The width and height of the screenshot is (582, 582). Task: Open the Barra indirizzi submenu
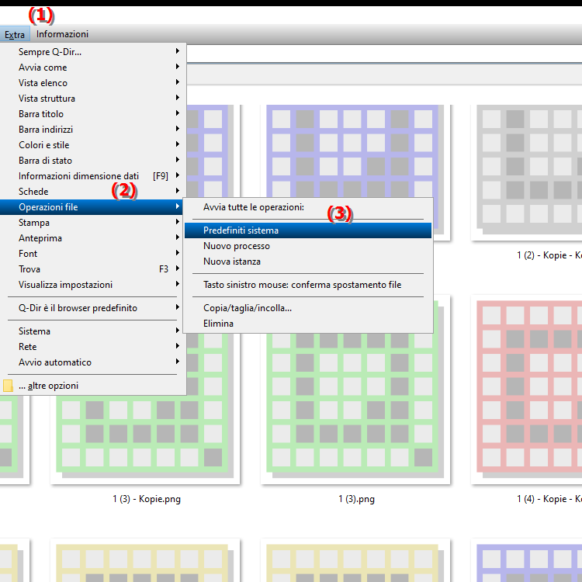pos(46,130)
